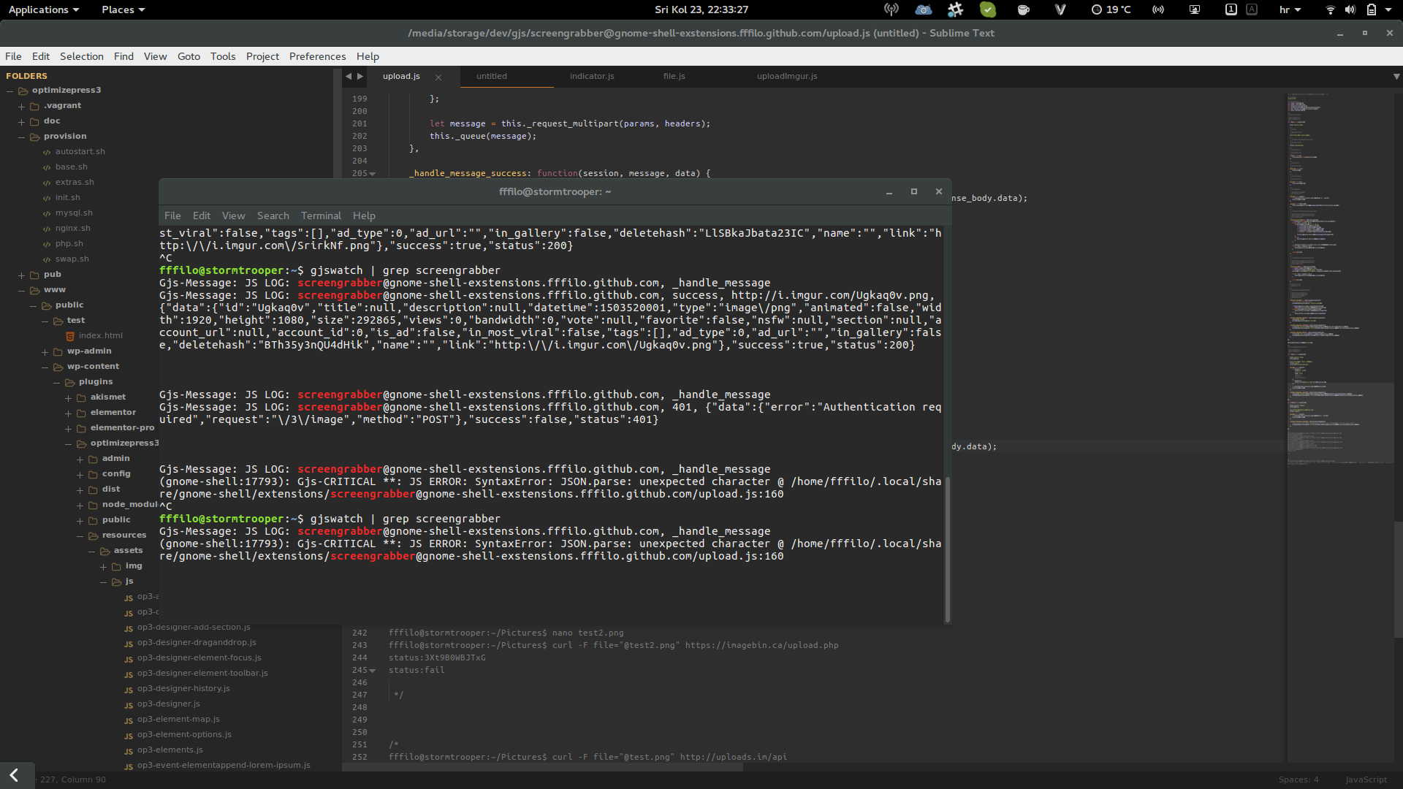The image size is (1403, 789).
Task: Click the green checkmark tray icon
Action: [988, 9]
